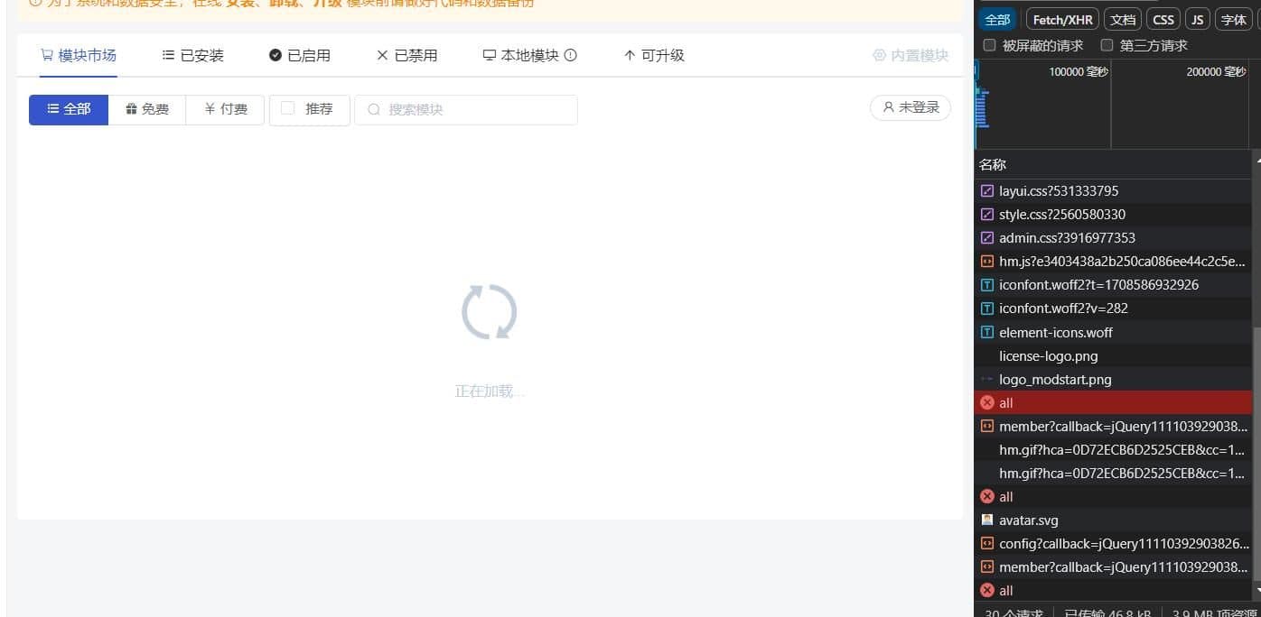
Task: Click the font icon beside element-icons.woff
Action: [987, 333]
